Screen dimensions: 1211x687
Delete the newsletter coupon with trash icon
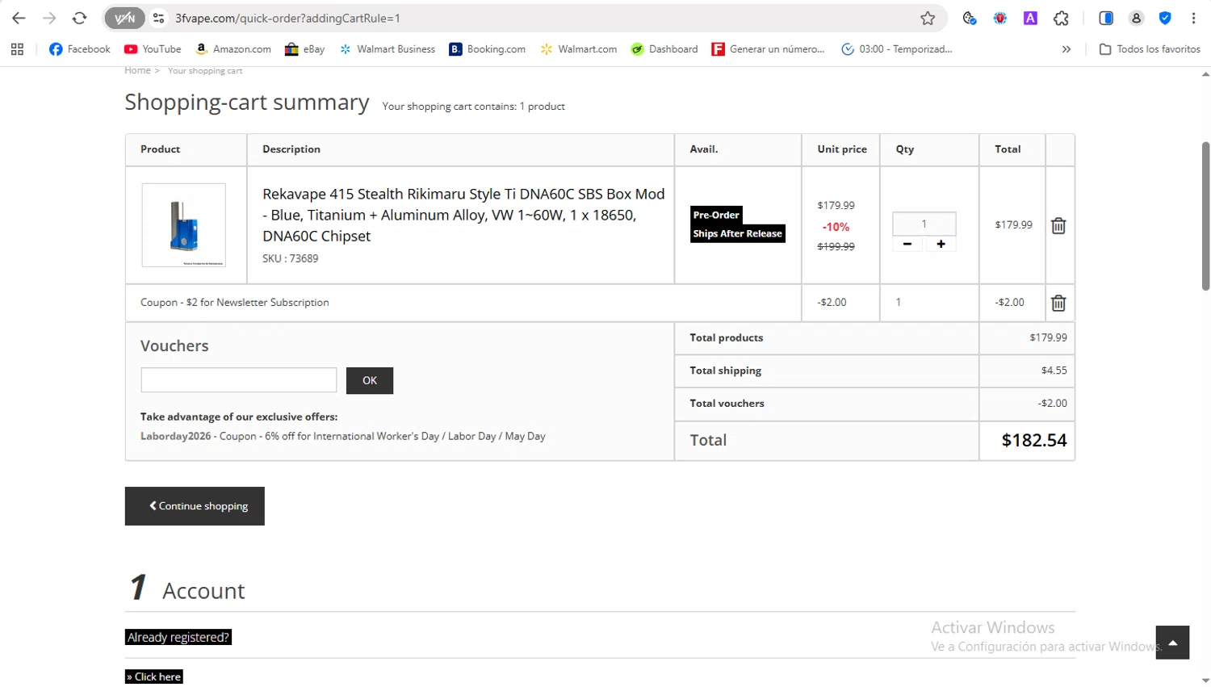1058,303
